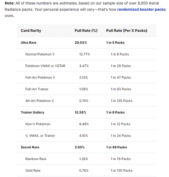Click the Full-Art Pokémon V label

click(40, 78)
